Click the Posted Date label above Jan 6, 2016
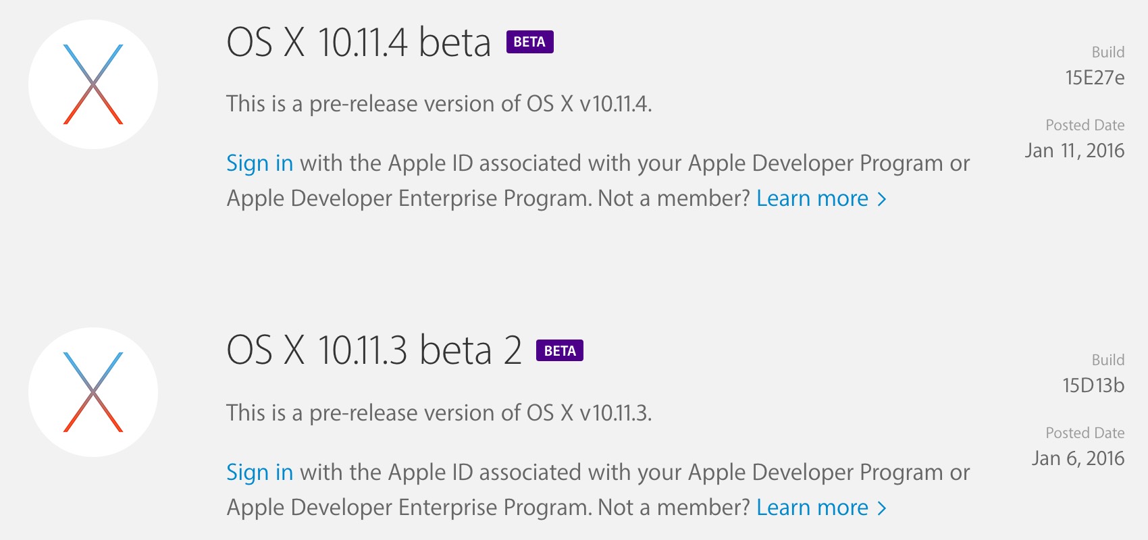1148x540 pixels. (1085, 433)
